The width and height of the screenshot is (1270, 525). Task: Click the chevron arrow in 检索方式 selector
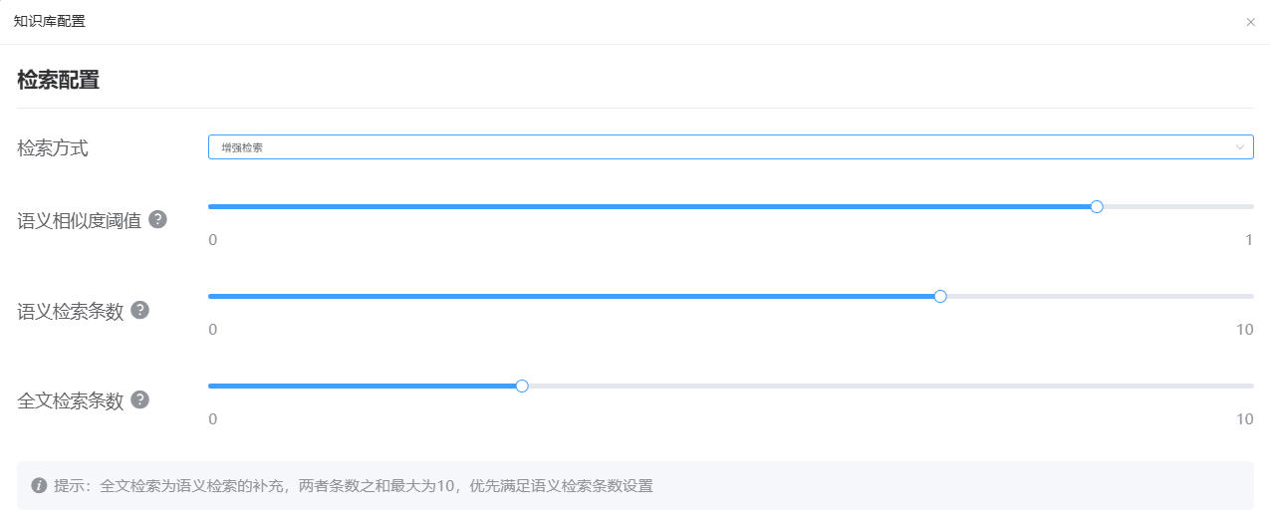pyautogui.click(x=1240, y=147)
